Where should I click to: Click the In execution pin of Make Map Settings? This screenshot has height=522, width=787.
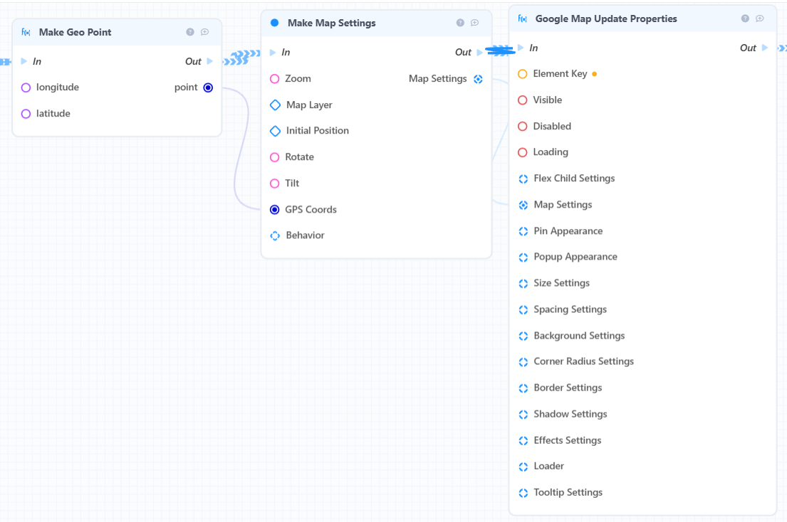[273, 52]
